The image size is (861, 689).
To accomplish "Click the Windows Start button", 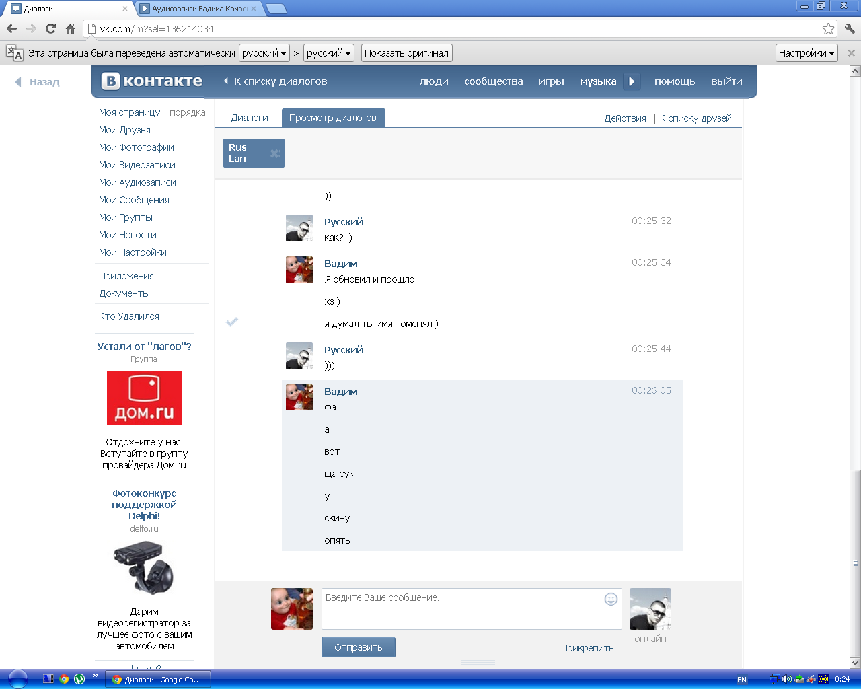I will (x=17, y=679).
